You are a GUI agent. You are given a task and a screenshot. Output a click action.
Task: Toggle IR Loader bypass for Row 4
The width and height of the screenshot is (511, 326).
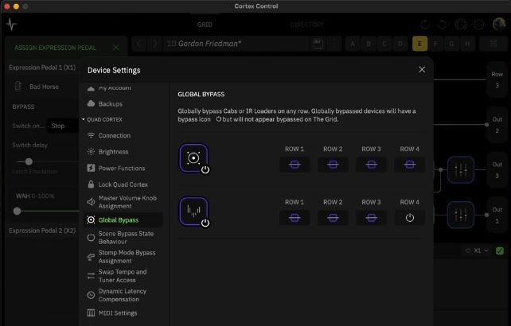410,218
